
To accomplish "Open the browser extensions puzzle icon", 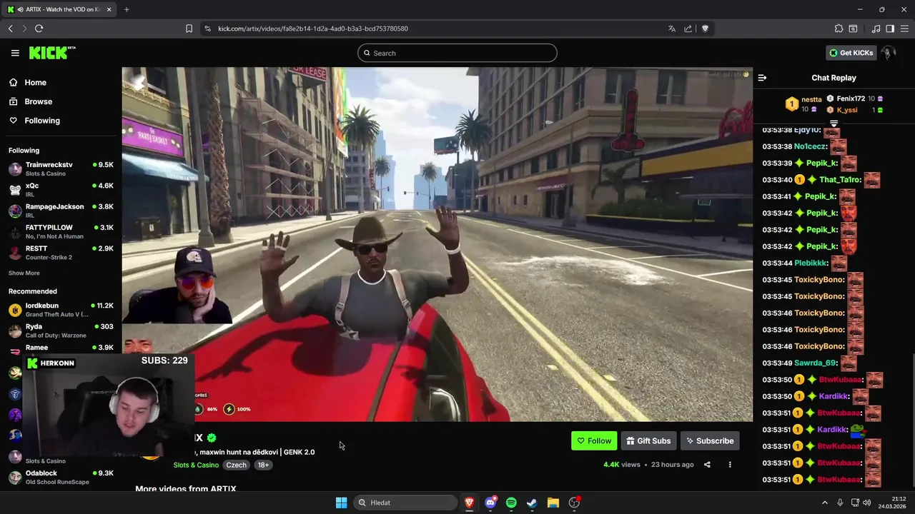I will click(x=839, y=29).
